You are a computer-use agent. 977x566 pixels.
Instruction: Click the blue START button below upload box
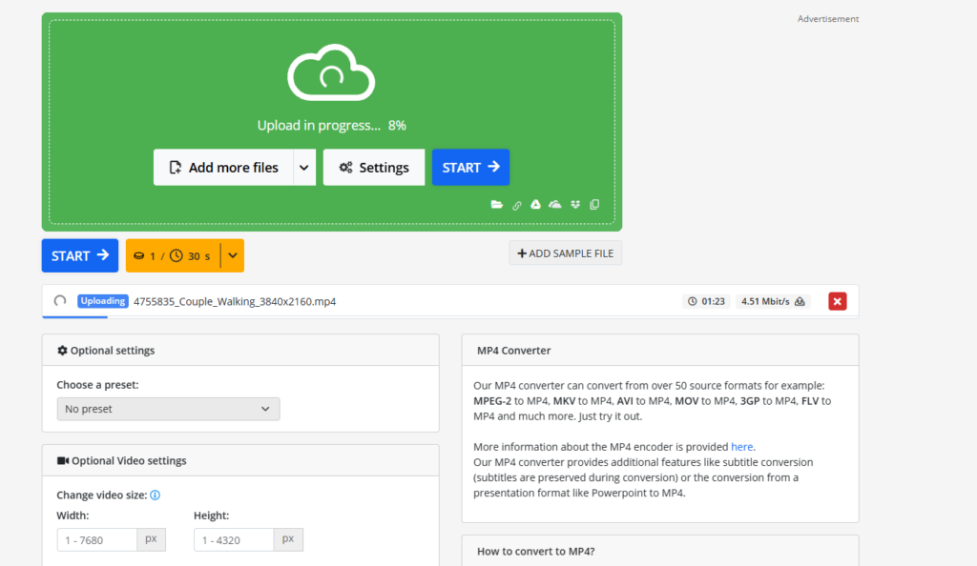(x=80, y=255)
